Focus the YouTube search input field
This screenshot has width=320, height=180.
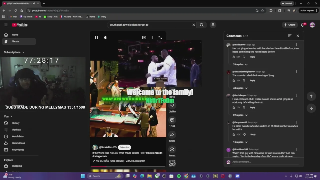tap(149, 25)
